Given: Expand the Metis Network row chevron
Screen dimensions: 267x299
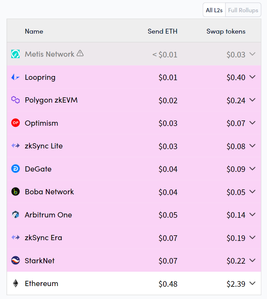Looking at the screenshot, I should tap(252, 54).
